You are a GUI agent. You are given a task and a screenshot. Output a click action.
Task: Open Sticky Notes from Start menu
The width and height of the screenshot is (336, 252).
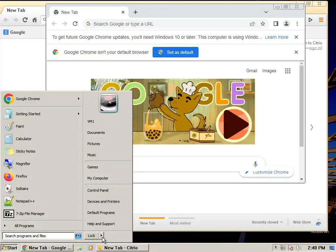[x=42, y=151]
